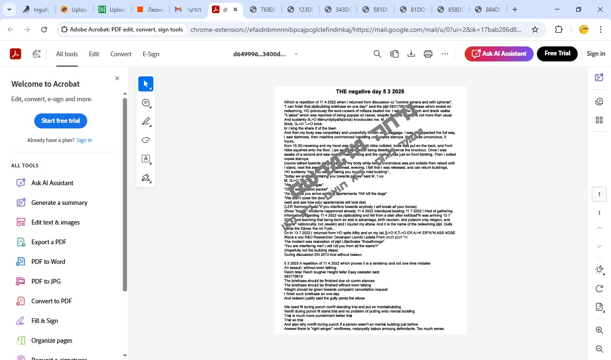The height and width of the screenshot is (360, 611).
Task: Open the E-Sign tab
Action: point(151,54)
